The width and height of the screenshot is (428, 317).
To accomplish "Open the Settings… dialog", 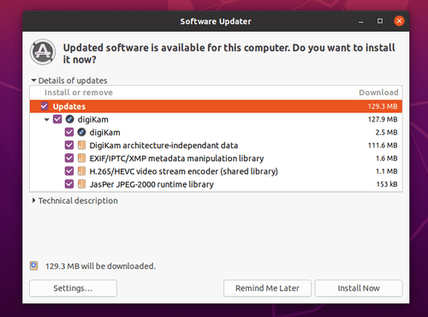I will pos(73,288).
